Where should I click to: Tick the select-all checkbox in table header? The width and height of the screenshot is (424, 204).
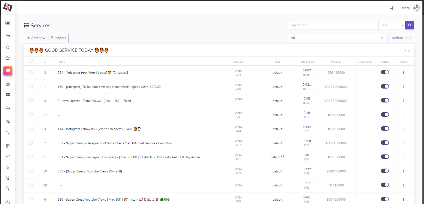[30, 61]
